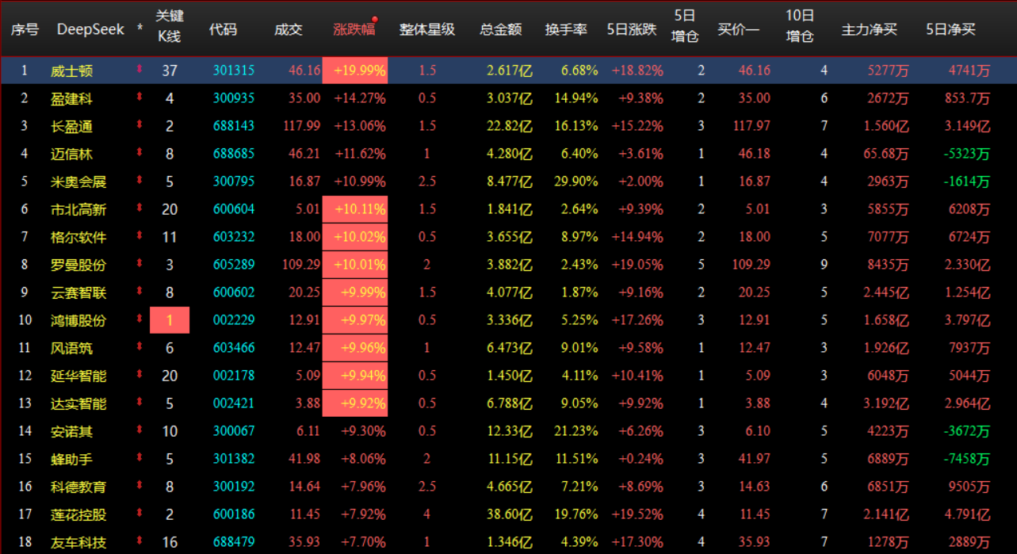Click stock code 002229
This screenshot has width=1017, height=554.
pos(234,320)
